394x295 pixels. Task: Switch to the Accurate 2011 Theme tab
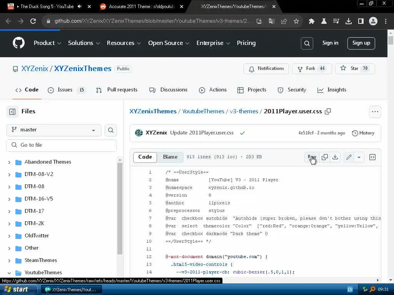[141, 7]
